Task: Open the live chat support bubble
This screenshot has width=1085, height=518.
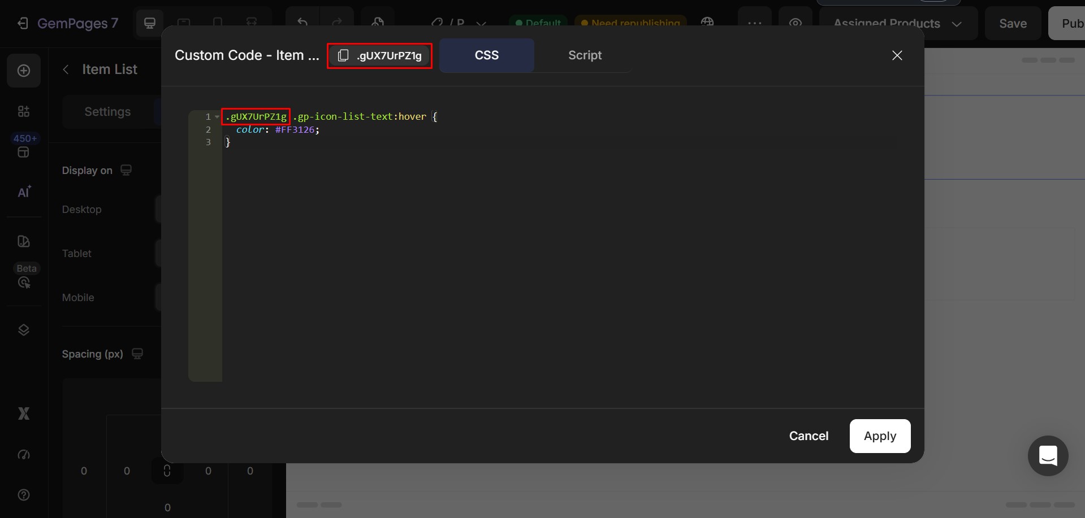Action: click(x=1048, y=455)
